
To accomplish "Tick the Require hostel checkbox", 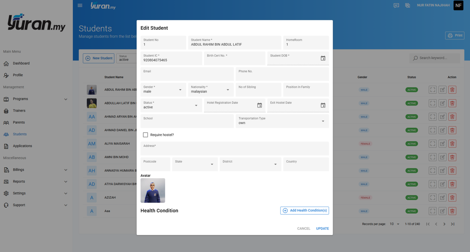I will pyautogui.click(x=145, y=135).
